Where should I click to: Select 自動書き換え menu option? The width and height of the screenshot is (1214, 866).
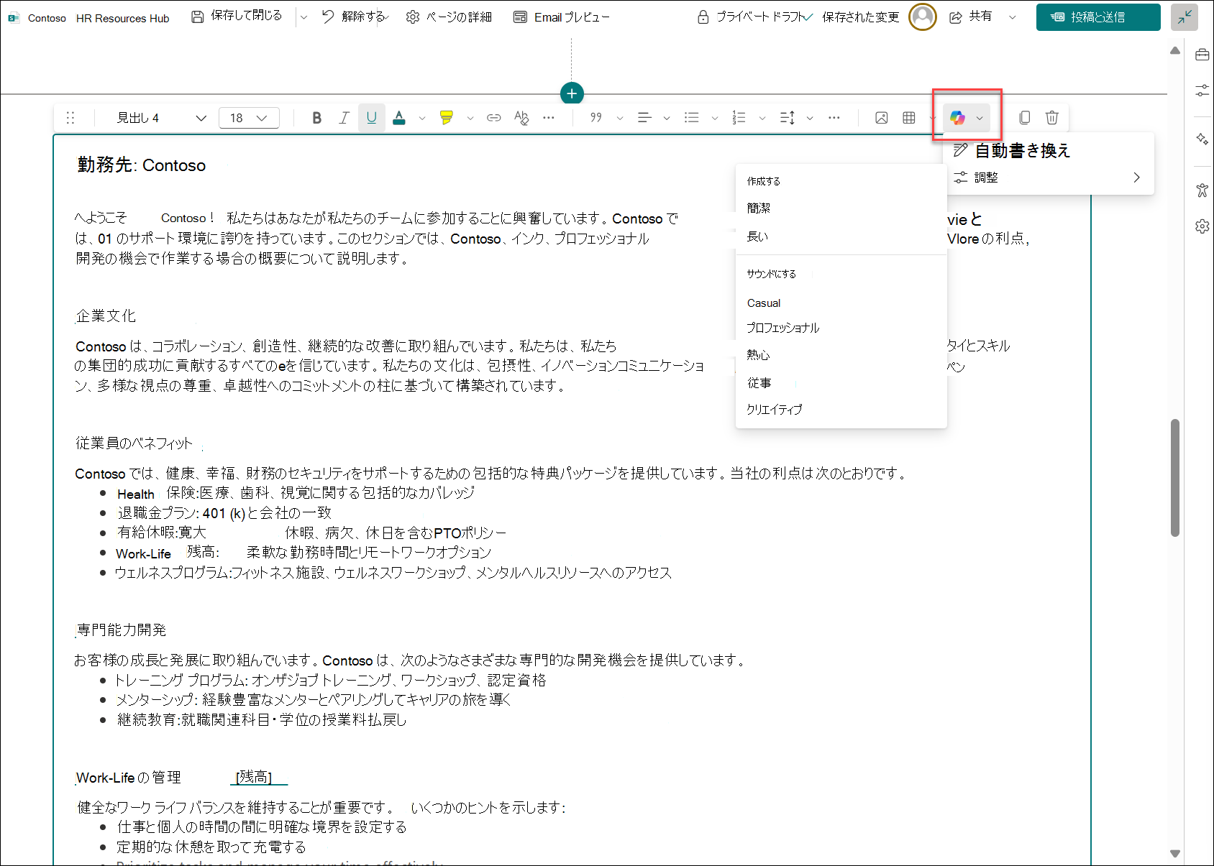pyautogui.click(x=1049, y=150)
